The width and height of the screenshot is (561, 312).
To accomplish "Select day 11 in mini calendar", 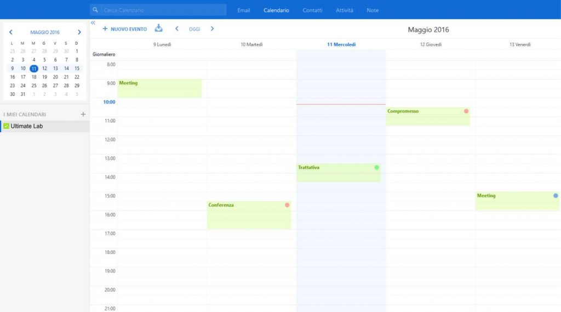I will click(33, 69).
